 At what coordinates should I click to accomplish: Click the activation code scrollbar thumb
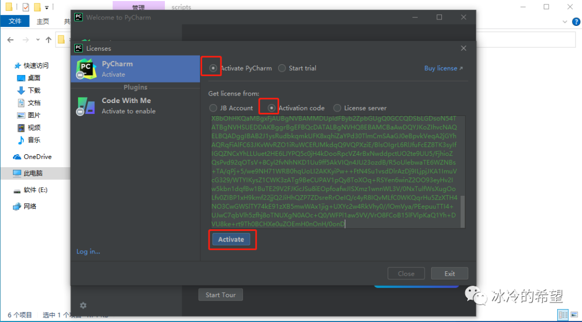coord(462,211)
